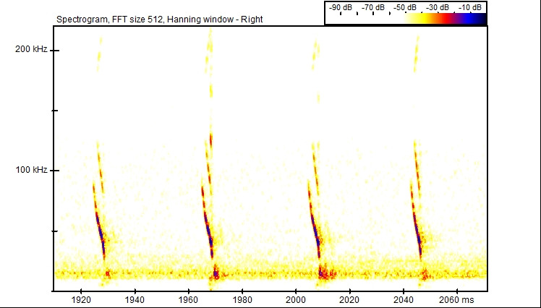Select the 200 kHz frequency axis label
Image resolution: width=541 pixels, height=308 pixels.
point(30,50)
